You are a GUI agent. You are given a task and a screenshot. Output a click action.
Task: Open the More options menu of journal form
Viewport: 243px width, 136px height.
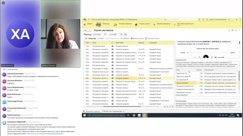coord(239,30)
